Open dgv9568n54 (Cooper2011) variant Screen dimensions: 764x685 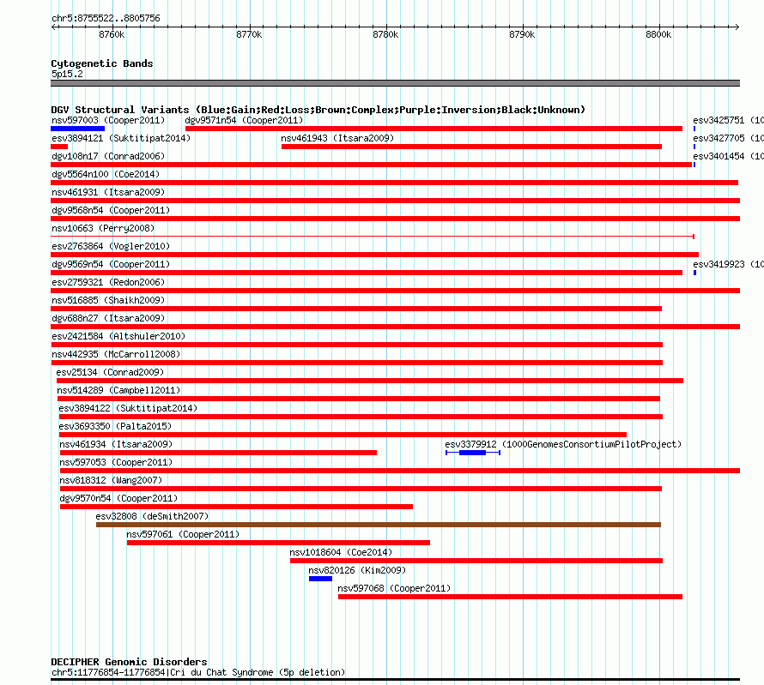111,210
